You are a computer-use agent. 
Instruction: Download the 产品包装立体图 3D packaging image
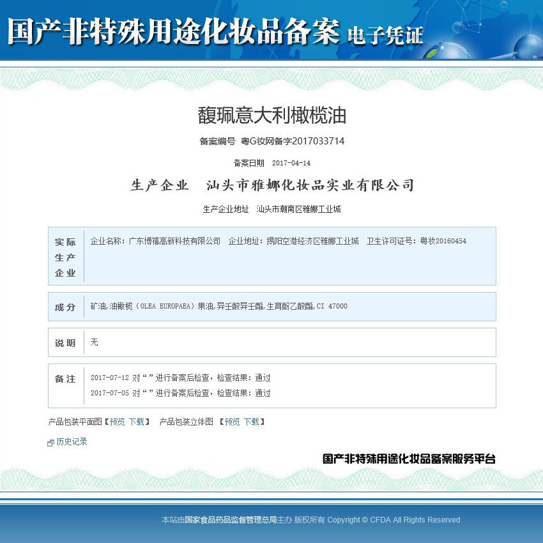pyautogui.click(x=252, y=422)
